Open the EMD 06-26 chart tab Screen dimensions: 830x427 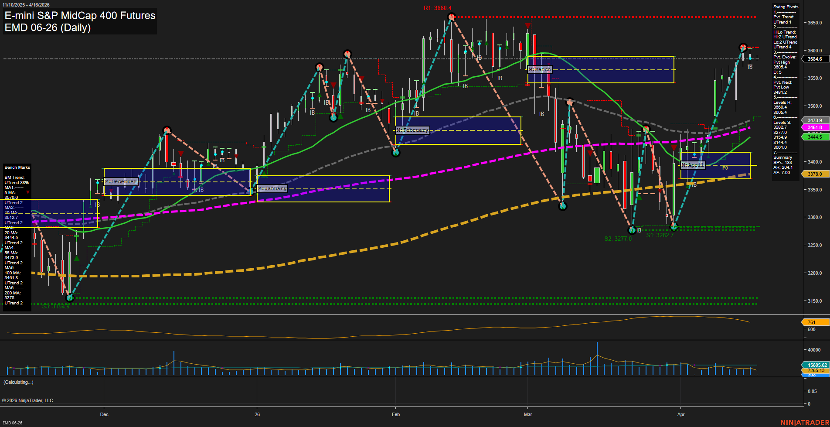coord(12,423)
